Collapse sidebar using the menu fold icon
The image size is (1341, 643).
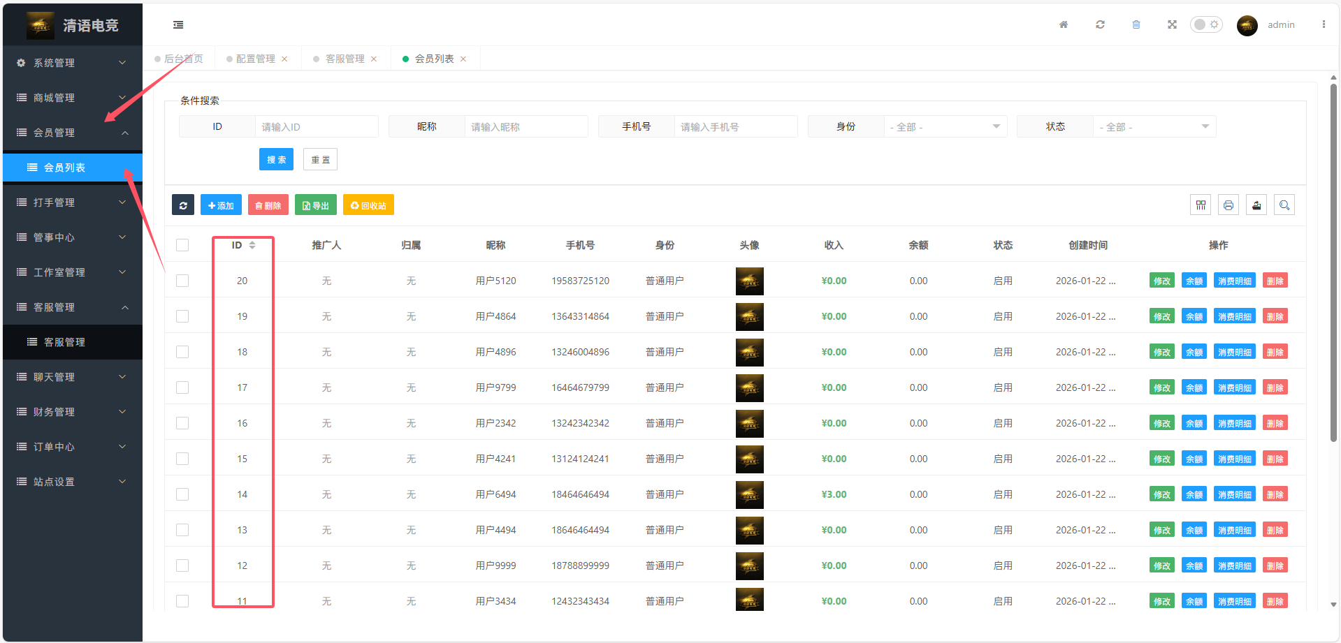(178, 25)
